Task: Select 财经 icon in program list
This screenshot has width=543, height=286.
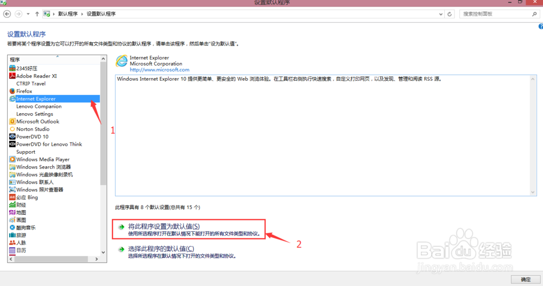Action: point(12,205)
